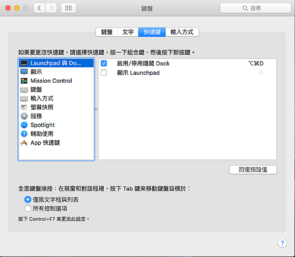This screenshot has width=295, height=257.
Task: Click the 輔助使用 accessibility icon
Action: 24,134
